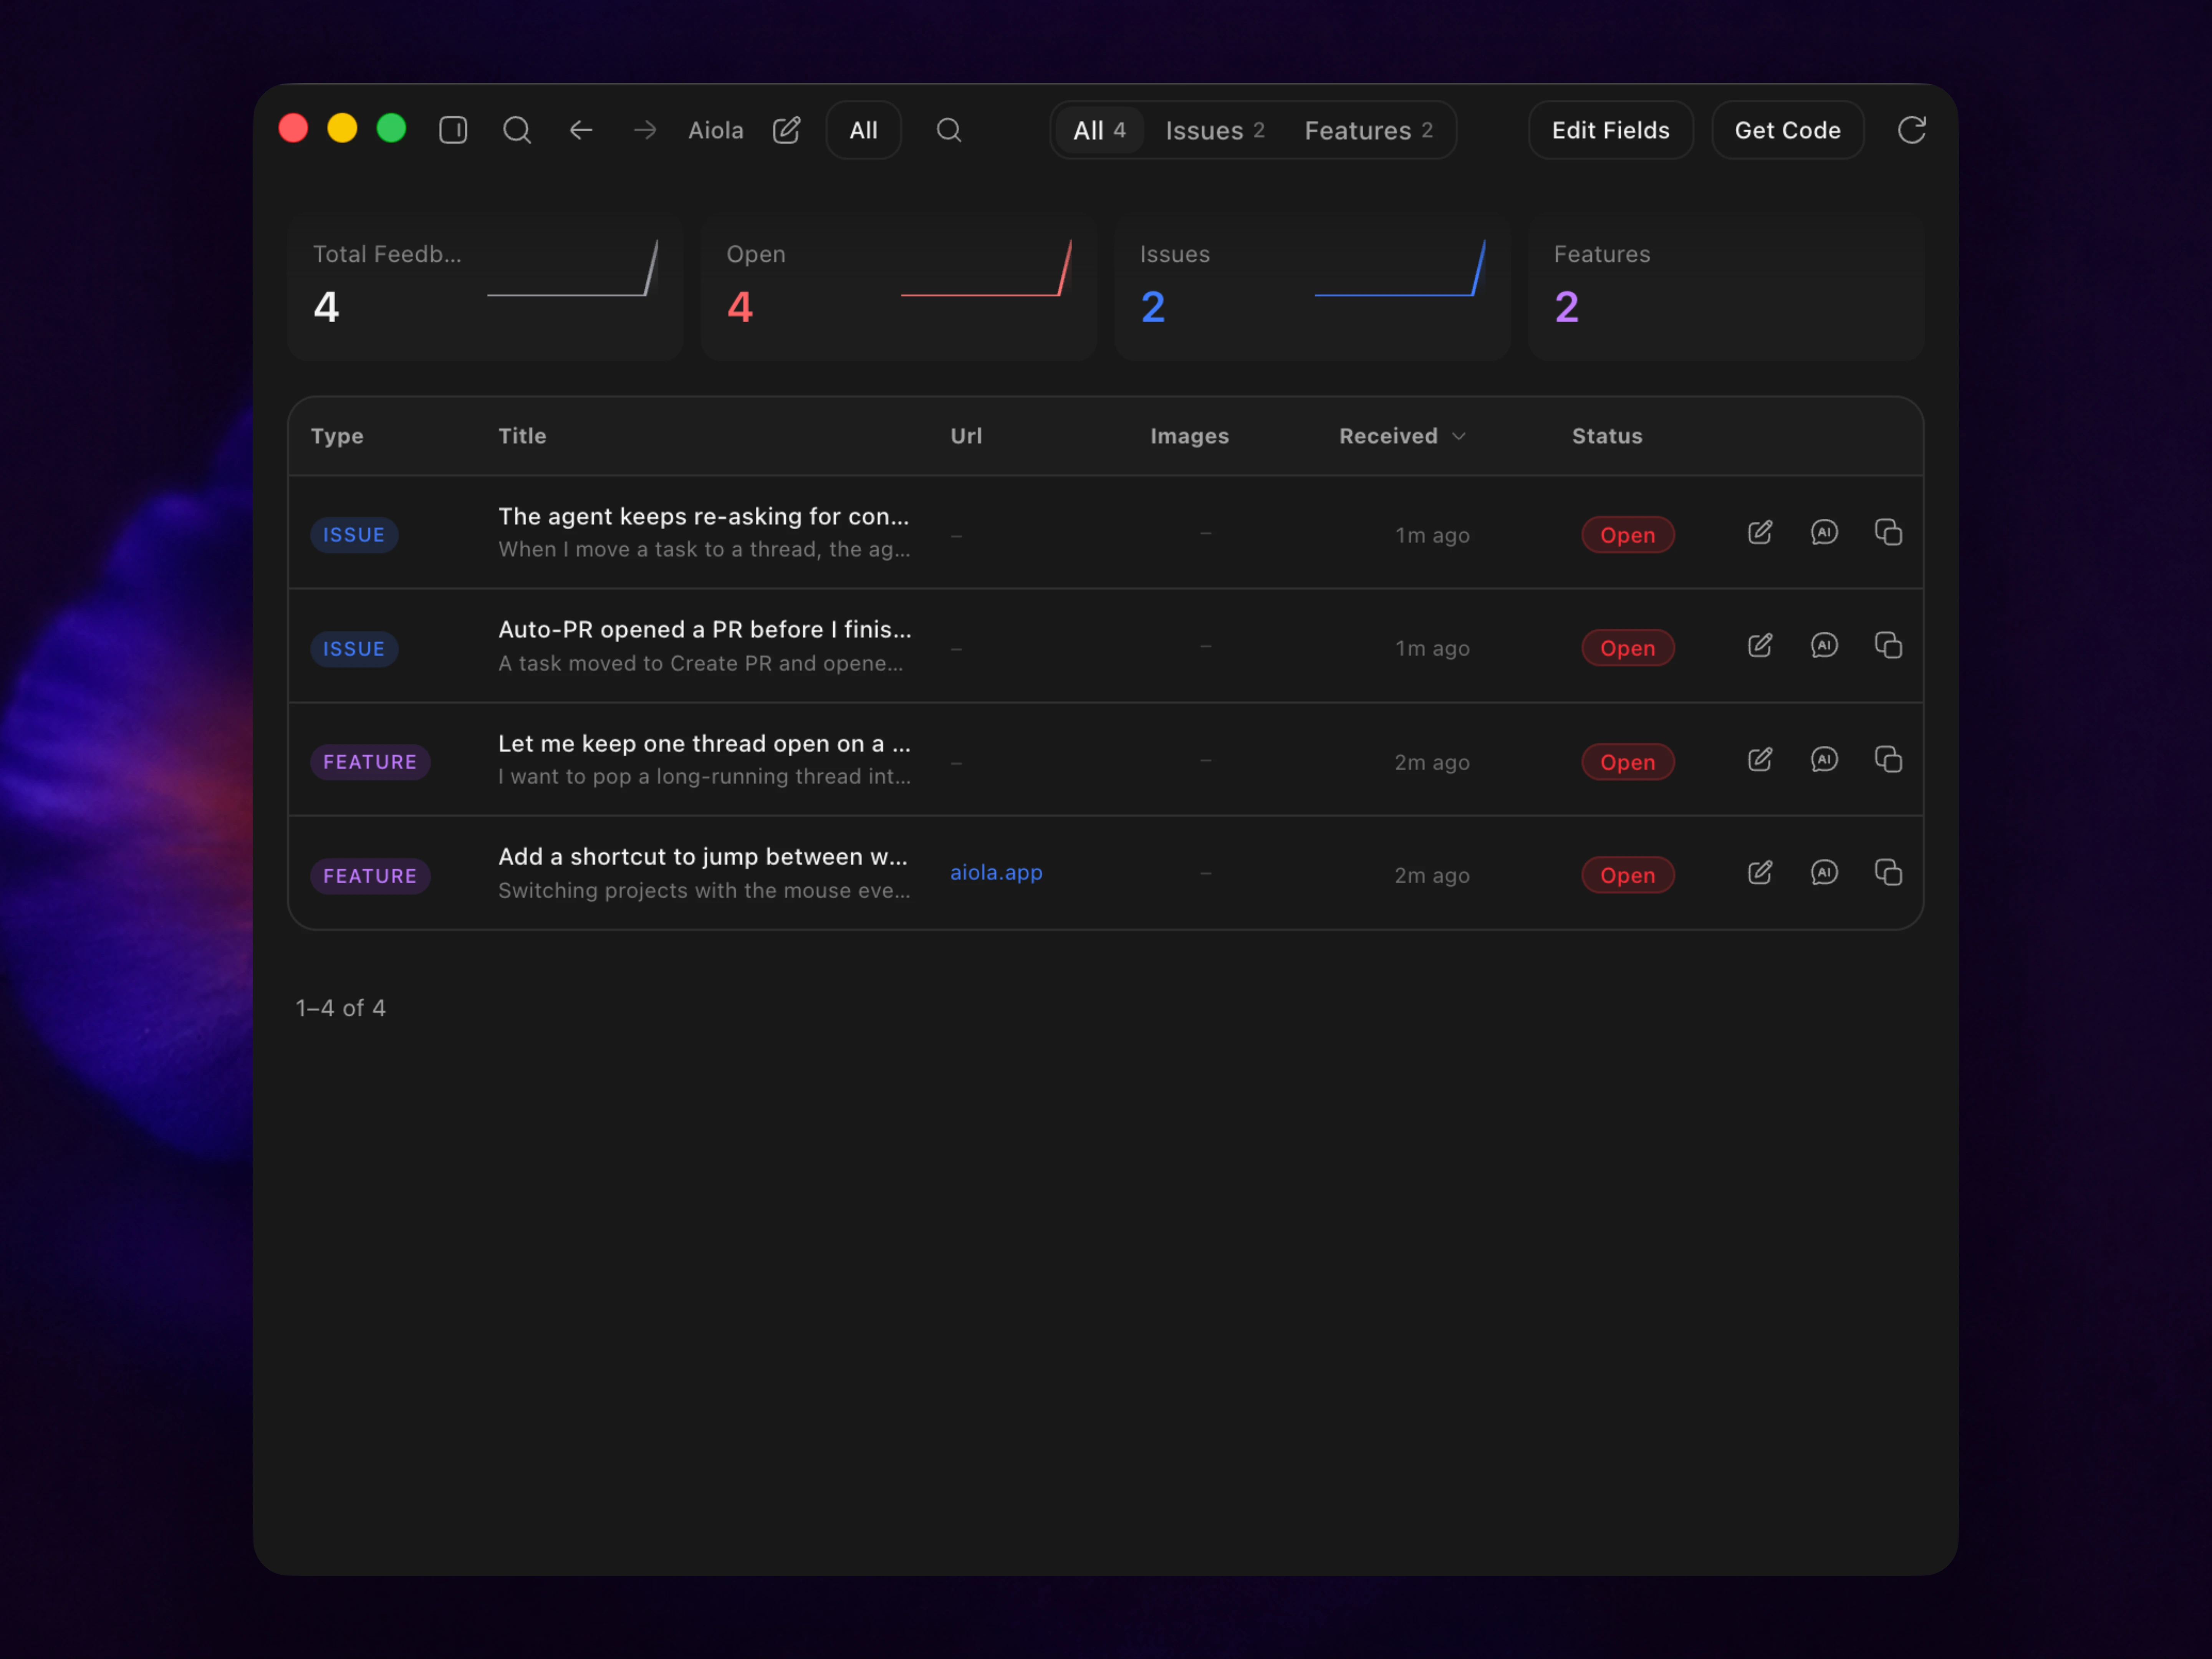The image size is (2212, 1659).
Task: Open AI chat for 'Add a shortcut' row
Action: [1824, 872]
